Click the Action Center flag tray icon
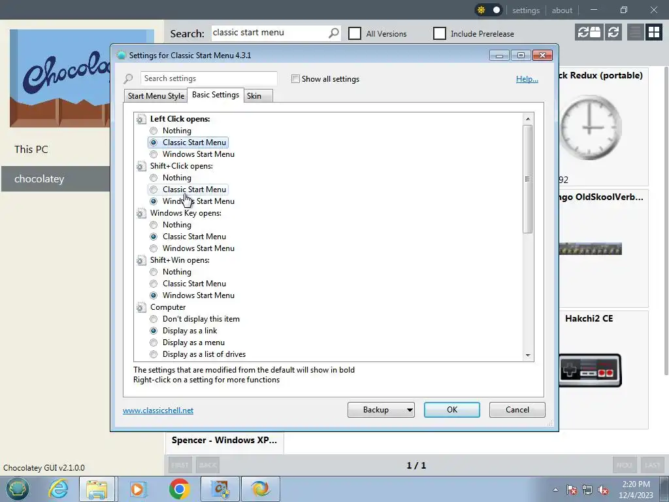The width and height of the screenshot is (669, 502). pos(572,490)
